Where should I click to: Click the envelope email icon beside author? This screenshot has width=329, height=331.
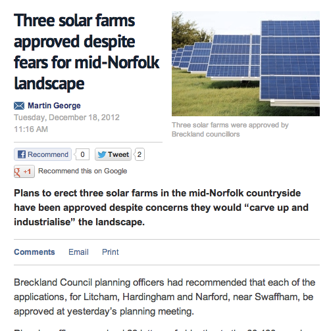[19, 106]
